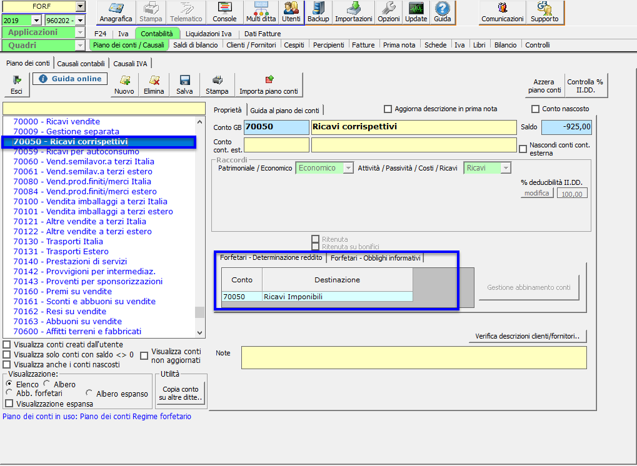This screenshot has width=637, height=466.
Task: Switch to the Causali contabili tab
Action: click(x=82, y=63)
